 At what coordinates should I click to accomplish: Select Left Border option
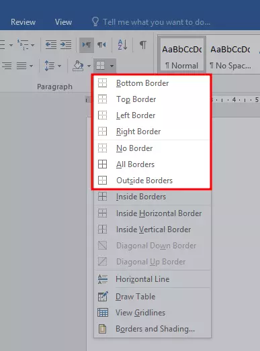point(152,115)
